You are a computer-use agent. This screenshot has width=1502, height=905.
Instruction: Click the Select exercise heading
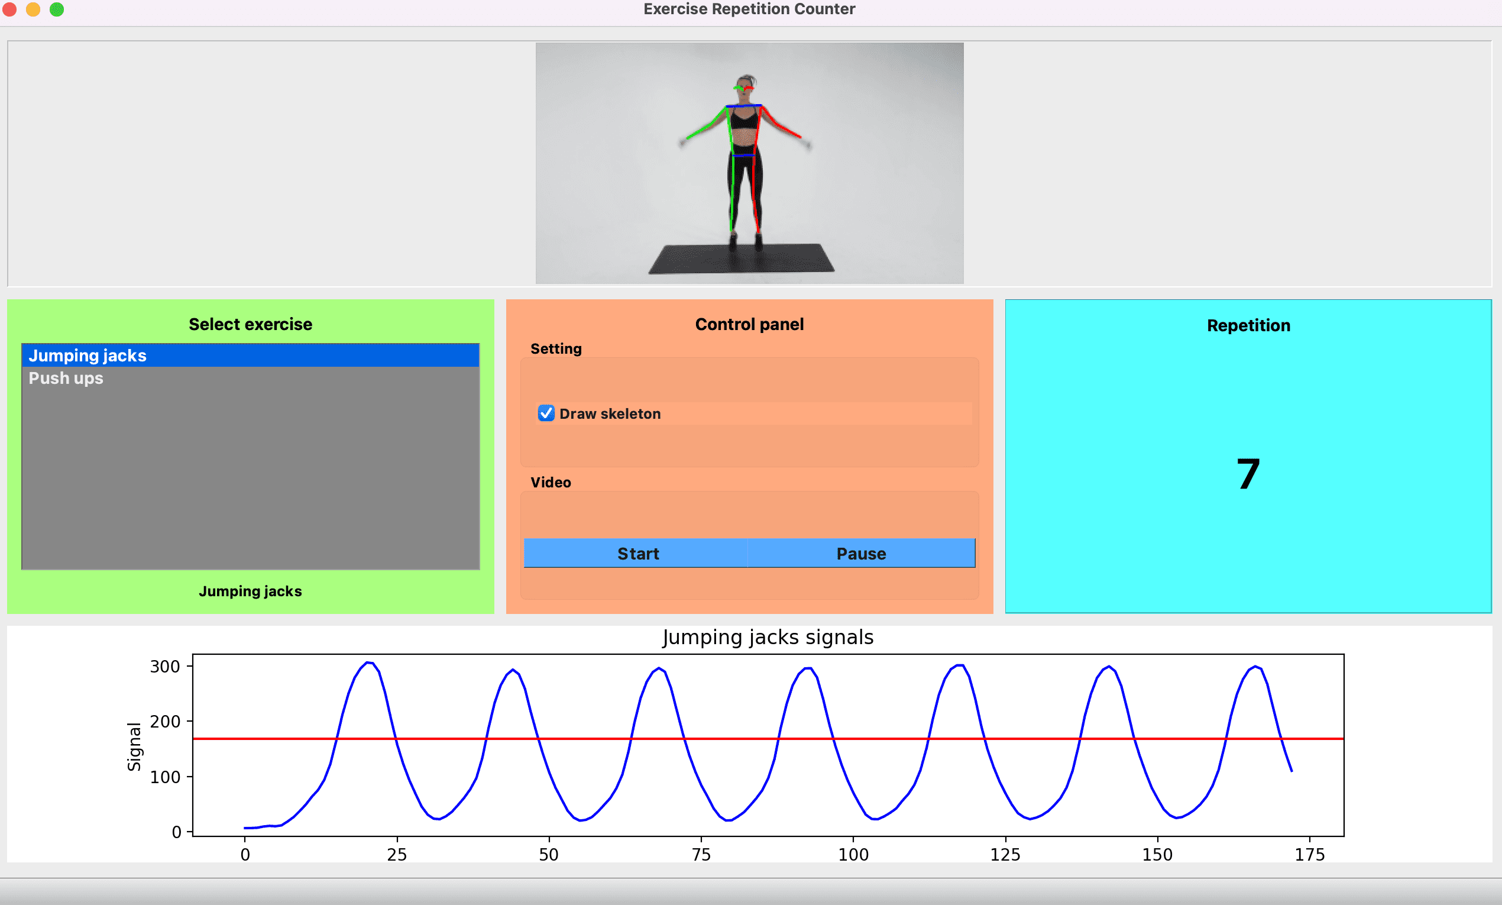coord(250,324)
